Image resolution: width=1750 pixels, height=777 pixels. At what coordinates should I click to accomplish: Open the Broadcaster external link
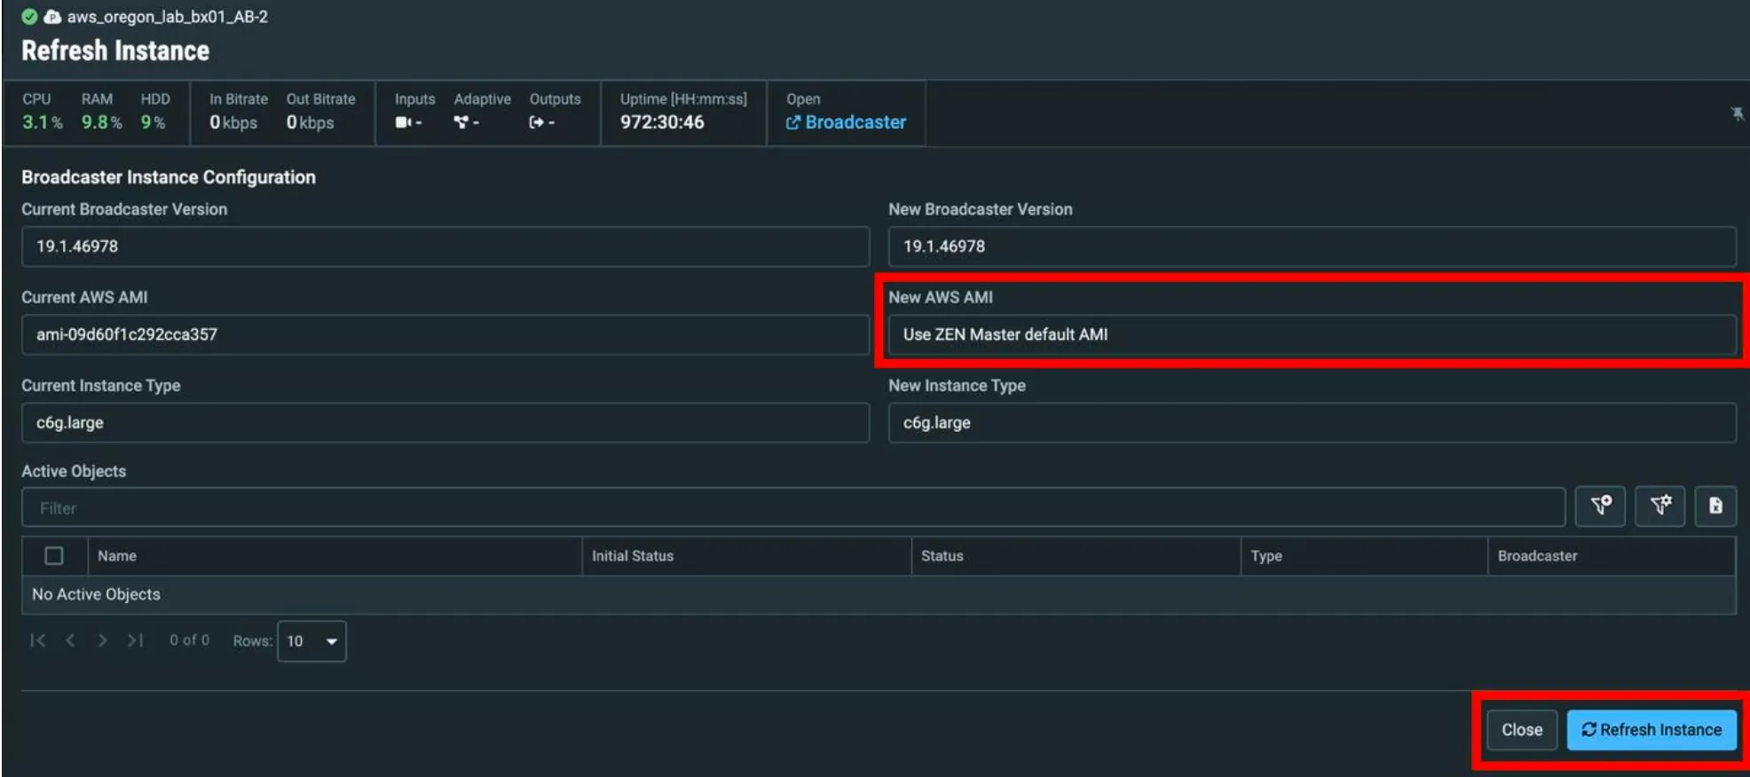[846, 122]
